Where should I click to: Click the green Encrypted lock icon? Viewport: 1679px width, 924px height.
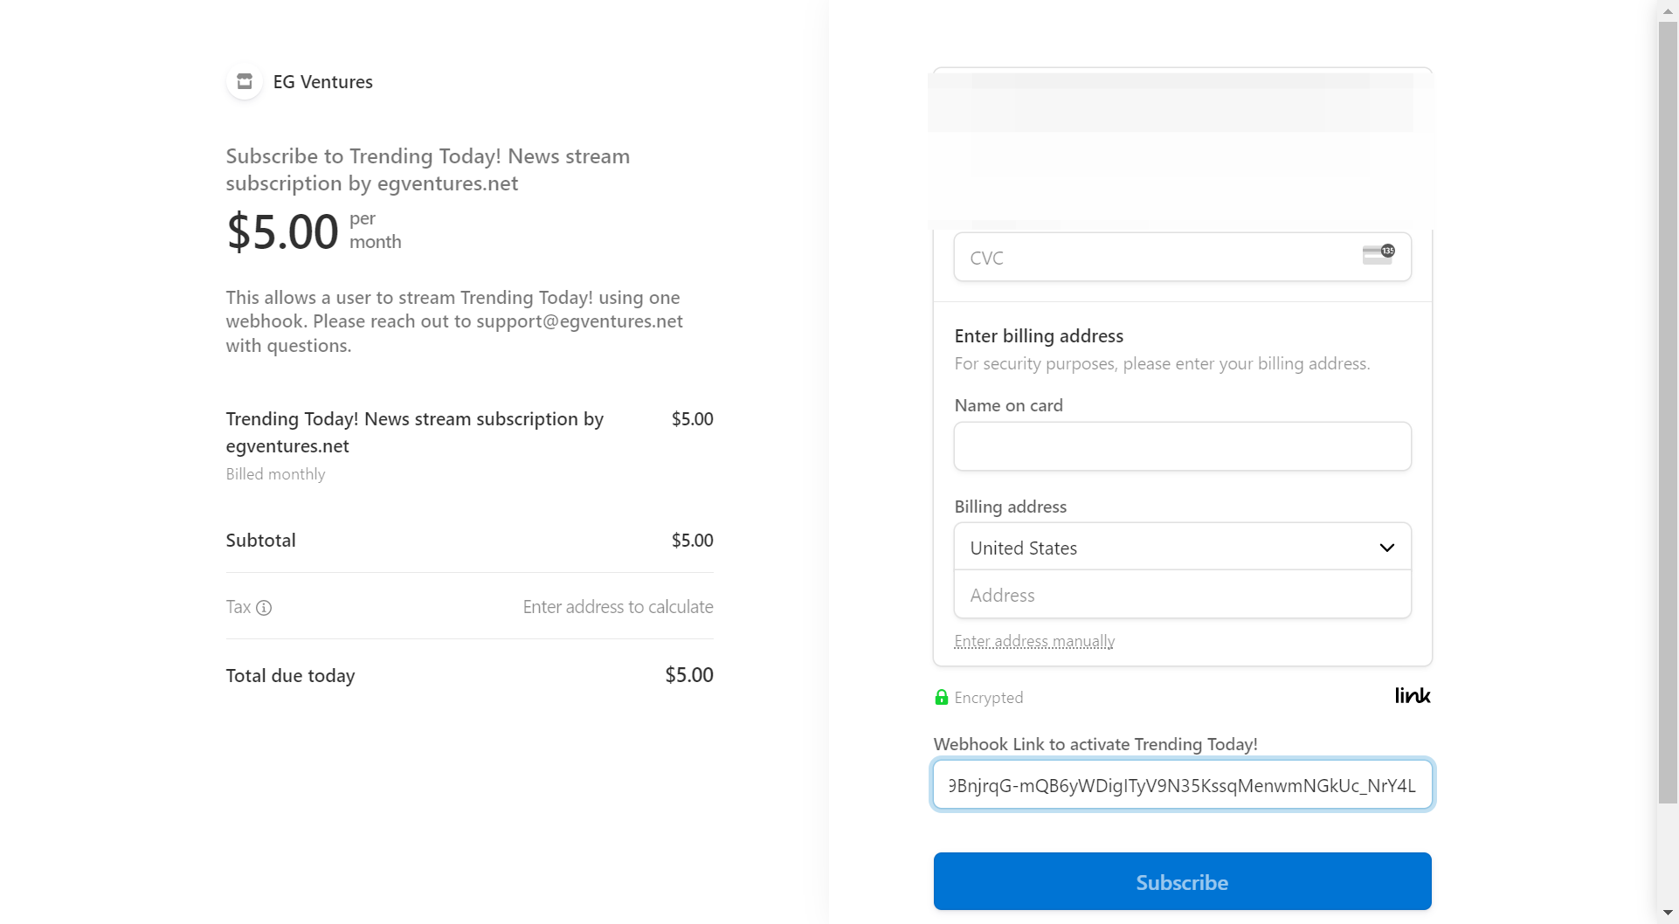[942, 697]
